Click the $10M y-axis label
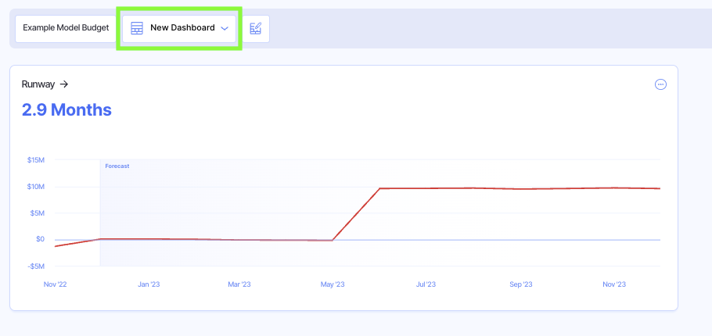Image resolution: width=712 pixels, height=336 pixels. pos(35,187)
